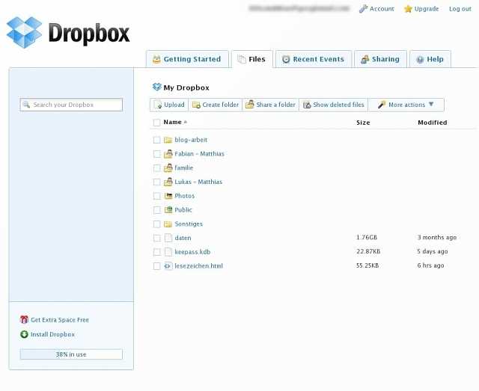Click the Photos folder icon
479x391 pixels.
point(168,196)
